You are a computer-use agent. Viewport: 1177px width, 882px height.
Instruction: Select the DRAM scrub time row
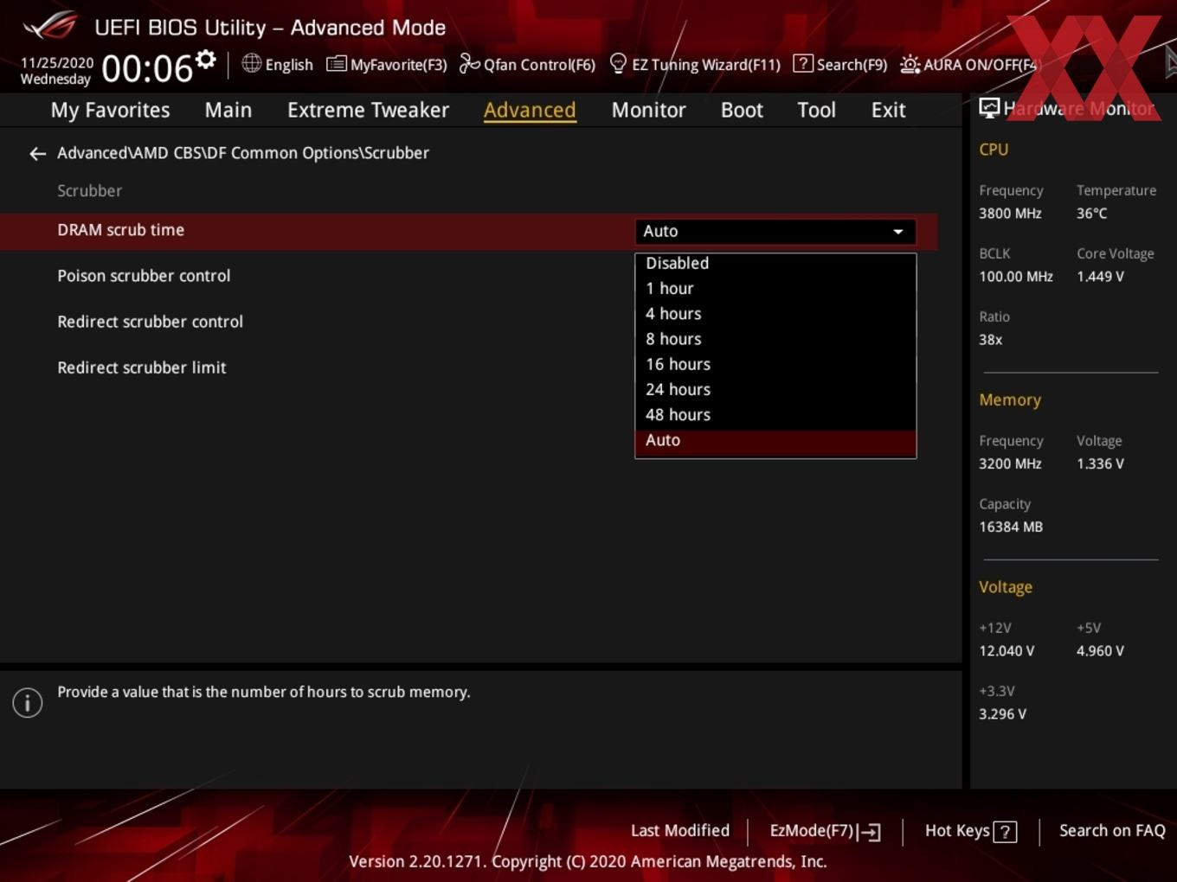pyautogui.click(x=468, y=231)
